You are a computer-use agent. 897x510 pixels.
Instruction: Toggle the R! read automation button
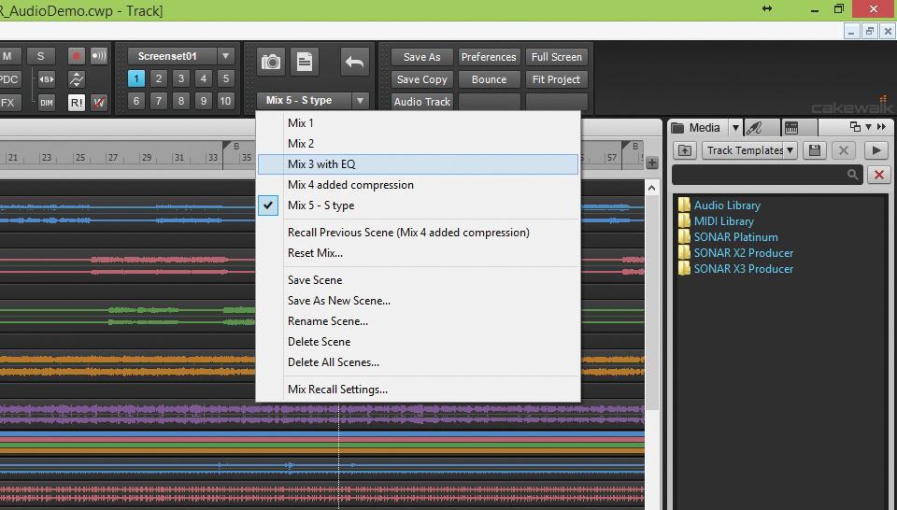76,103
